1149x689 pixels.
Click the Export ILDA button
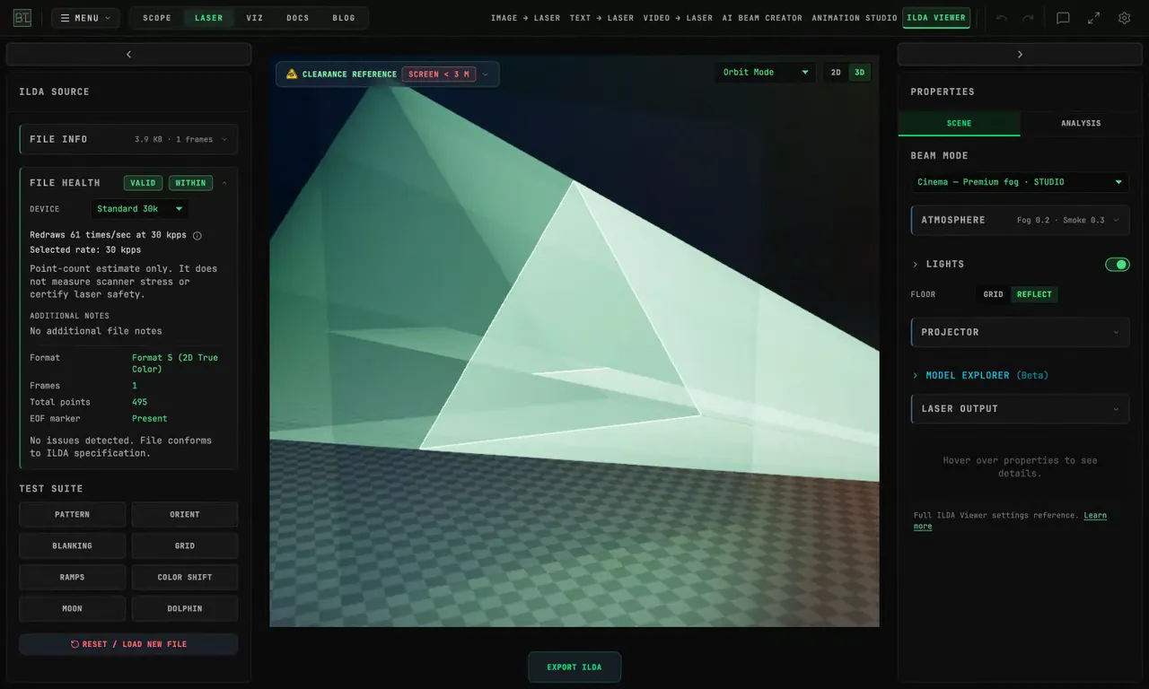click(574, 667)
